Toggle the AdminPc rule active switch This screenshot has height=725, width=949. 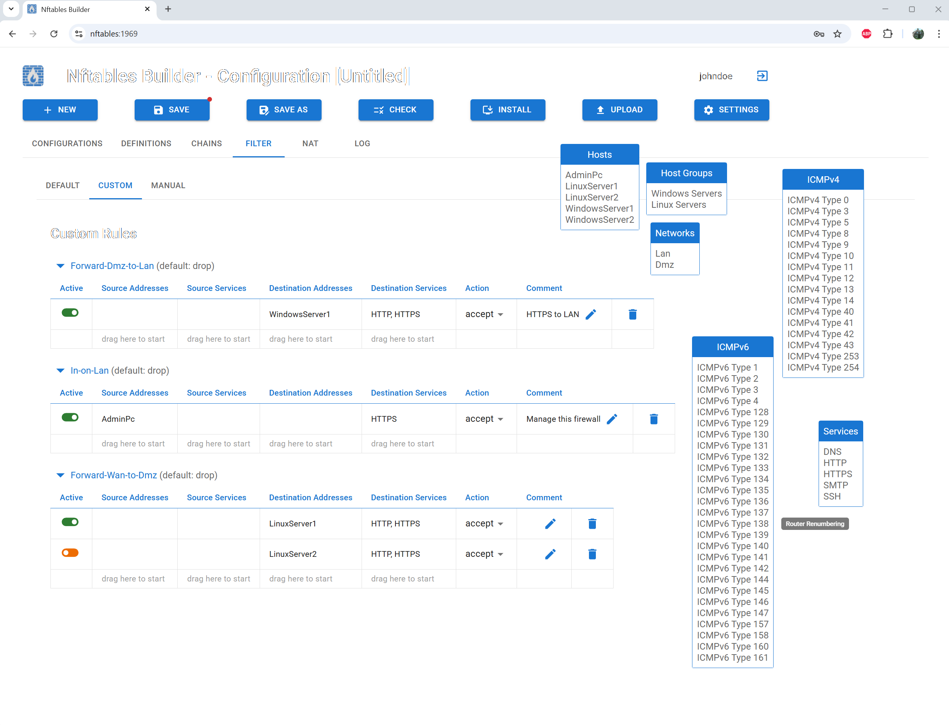coord(70,417)
